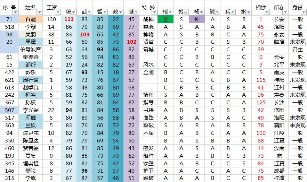Open the sorted 戟 column filter dropdown

click(x=186, y=12)
